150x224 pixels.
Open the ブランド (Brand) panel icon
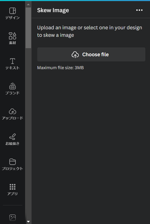12,89
